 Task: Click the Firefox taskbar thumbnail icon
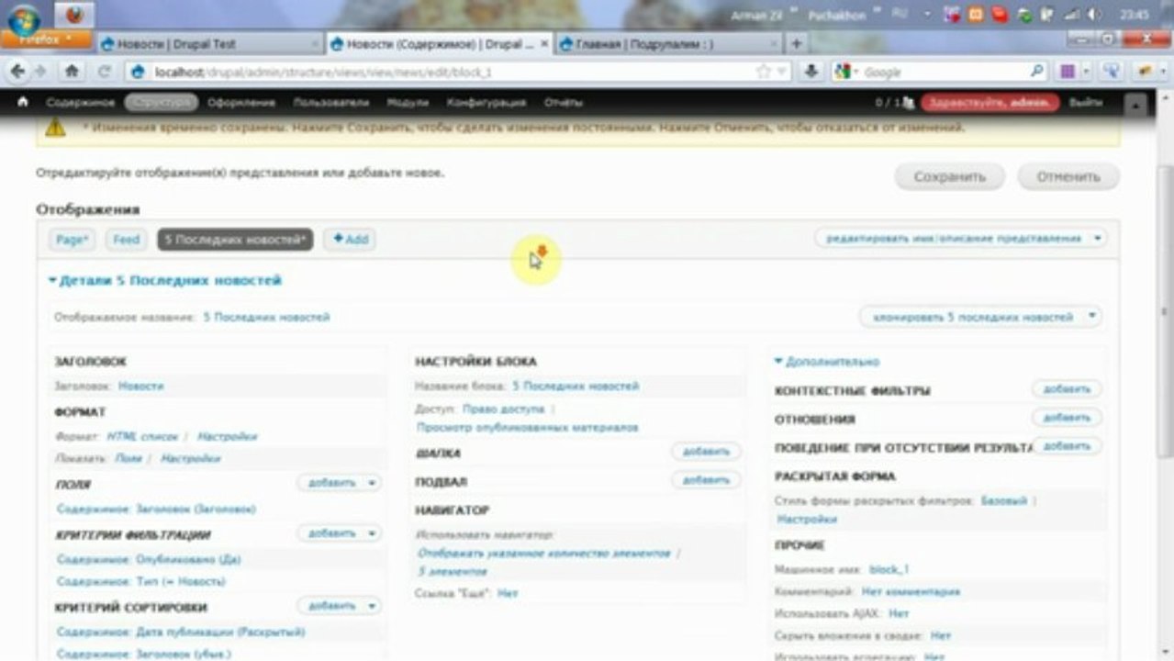75,16
